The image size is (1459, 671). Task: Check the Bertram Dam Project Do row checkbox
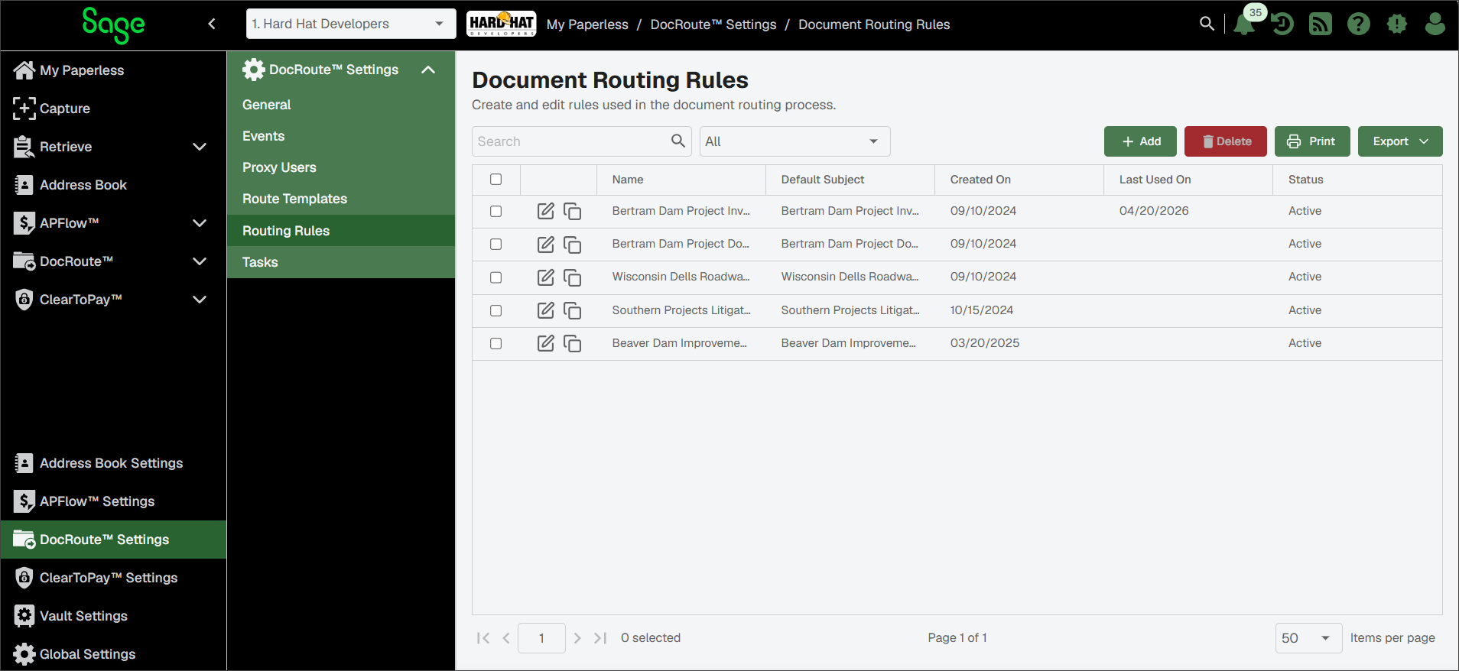496,244
